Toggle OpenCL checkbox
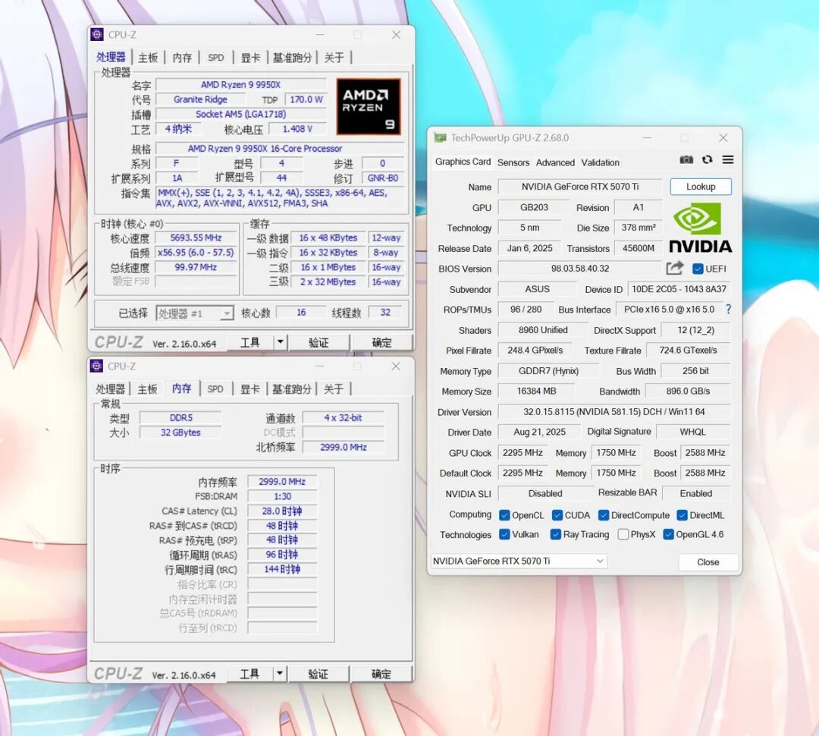 (504, 515)
